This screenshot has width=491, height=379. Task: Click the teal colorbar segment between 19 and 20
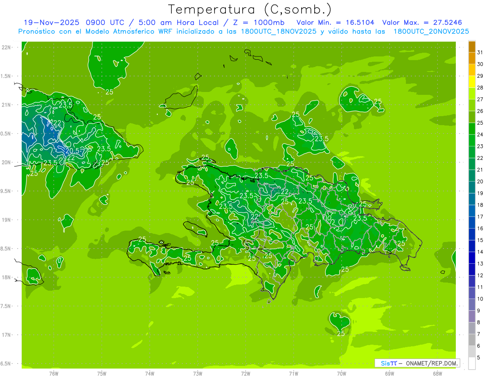click(x=472, y=187)
